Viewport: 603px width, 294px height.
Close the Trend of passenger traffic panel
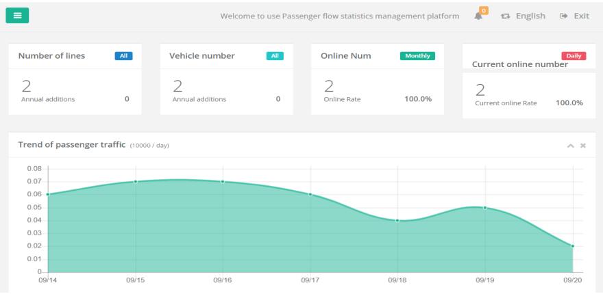[x=583, y=146]
